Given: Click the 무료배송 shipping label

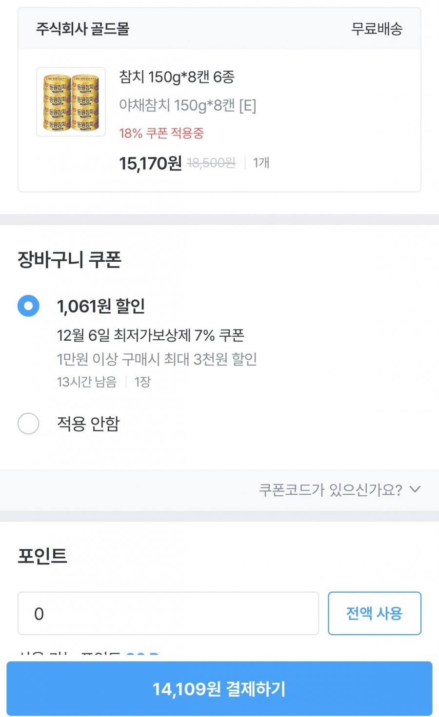Looking at the screenshot, I should 377,29.
